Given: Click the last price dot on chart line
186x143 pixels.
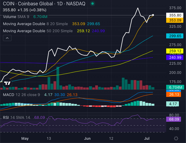Looking at the screenshot, I should click(x=153, y=15).
